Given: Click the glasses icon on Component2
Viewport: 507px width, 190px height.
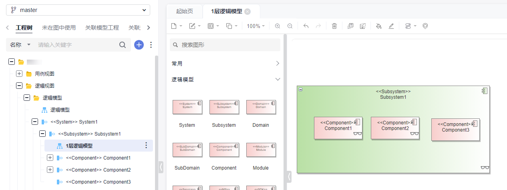Looking at the screenshot, I should [414, 134].
